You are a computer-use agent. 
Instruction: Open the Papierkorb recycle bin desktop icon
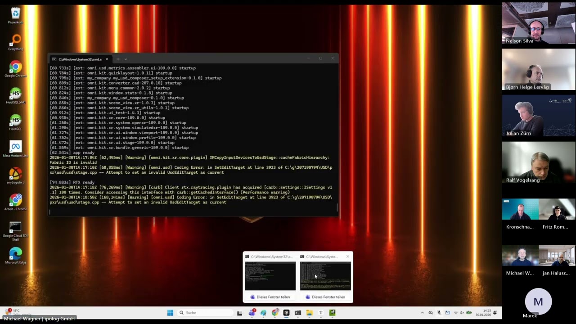[x=15, y=16]
